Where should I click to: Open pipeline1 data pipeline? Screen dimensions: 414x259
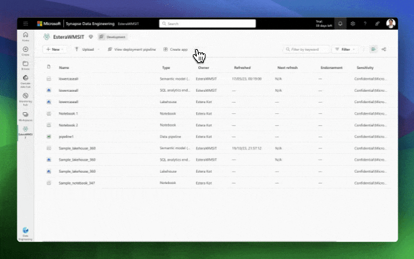[x=66, y=137]
